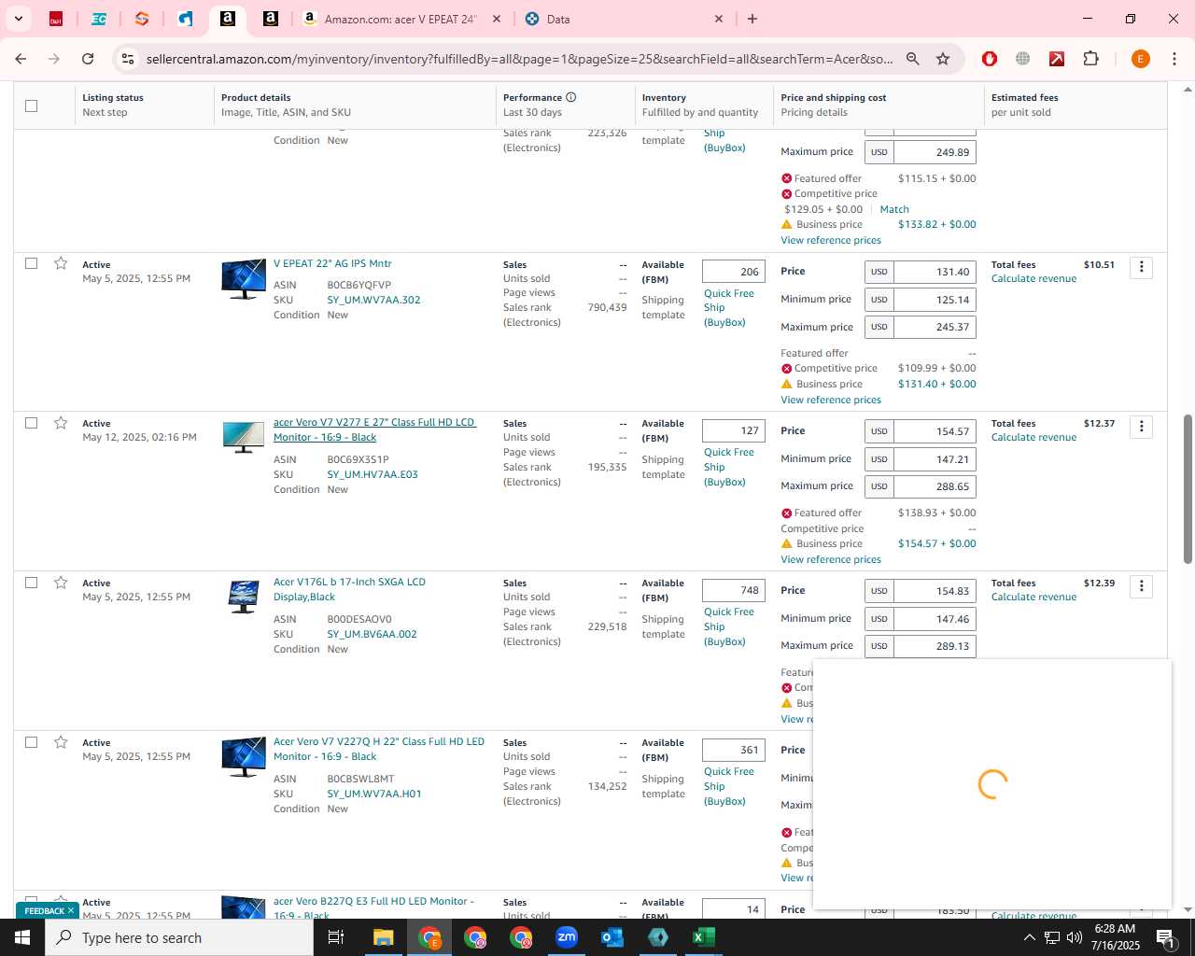Click the Quick Free Ship template for quantity 127
Image resolution: width=1195 pixels, height=956 pixels.
tap(728, 467)
